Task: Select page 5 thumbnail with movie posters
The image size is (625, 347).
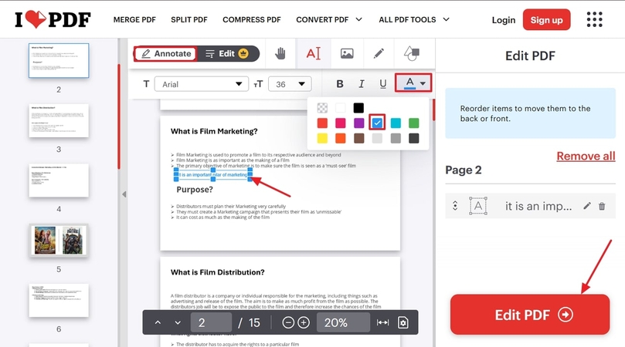Action: click(x=59, y=240)
